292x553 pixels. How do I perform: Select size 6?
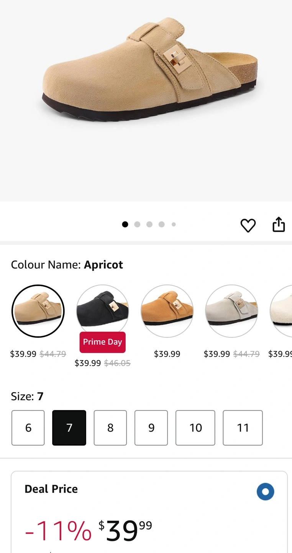click(x=28, y=428)
